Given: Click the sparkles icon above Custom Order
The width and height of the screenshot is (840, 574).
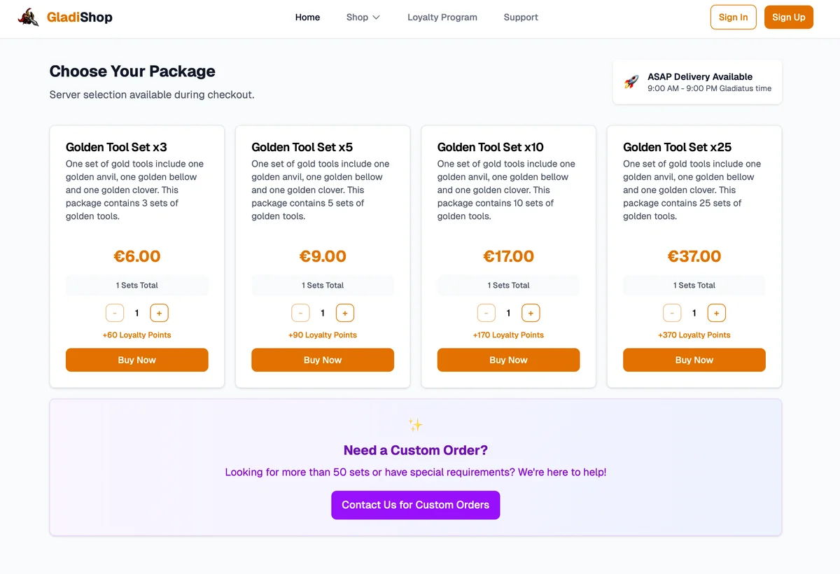Looking at the screenshot, I should click(x=415, y=425).
